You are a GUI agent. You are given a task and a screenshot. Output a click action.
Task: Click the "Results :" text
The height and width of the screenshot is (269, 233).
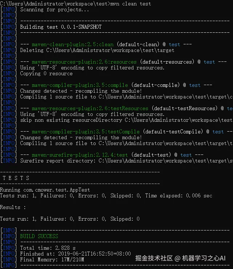(x=13, y=207)
